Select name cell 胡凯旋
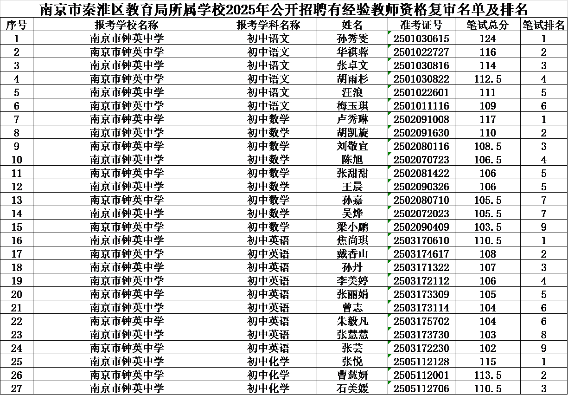 [x=352, y=133]
